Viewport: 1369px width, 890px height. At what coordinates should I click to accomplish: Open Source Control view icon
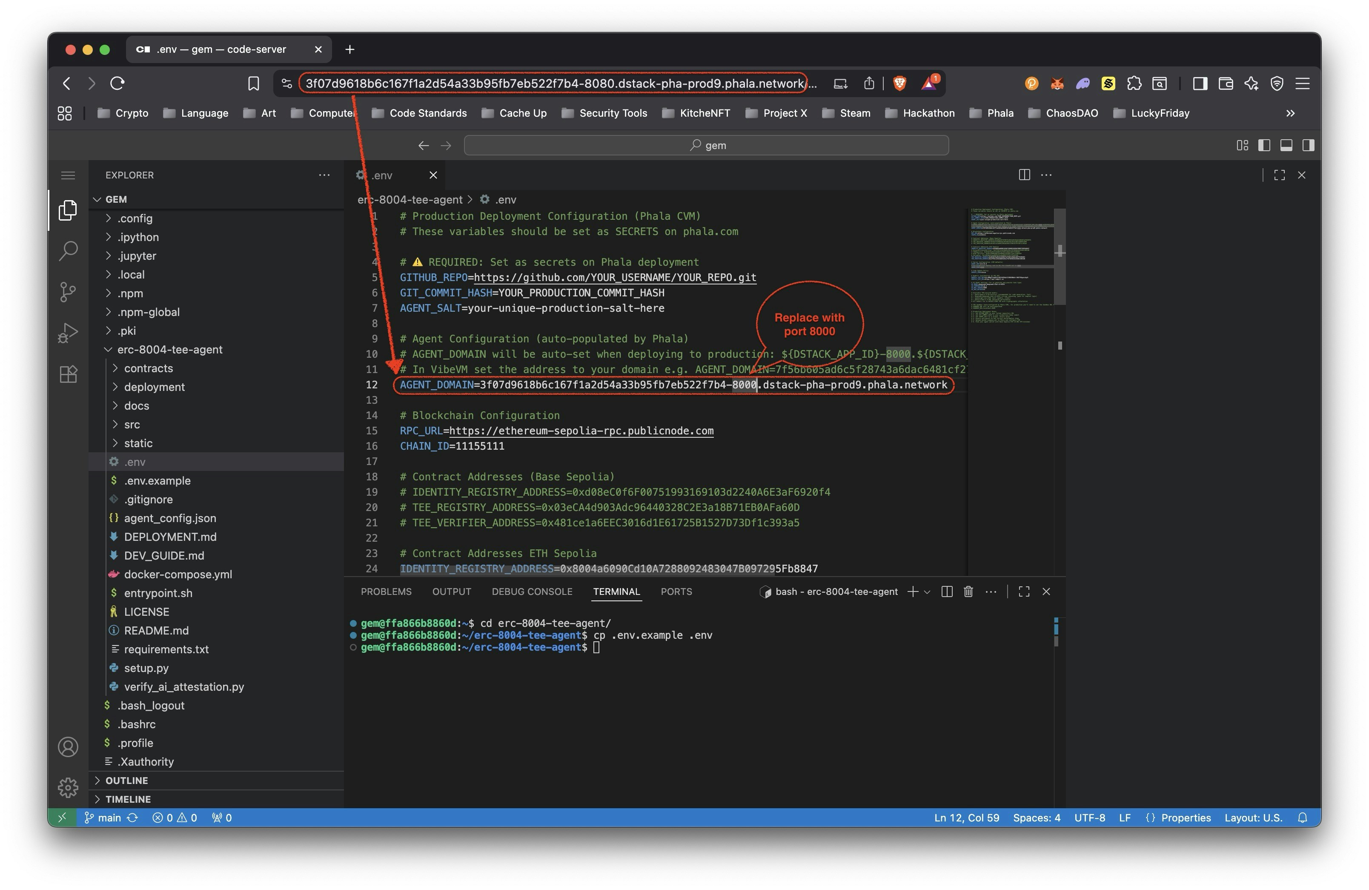(x=68, y=292)
